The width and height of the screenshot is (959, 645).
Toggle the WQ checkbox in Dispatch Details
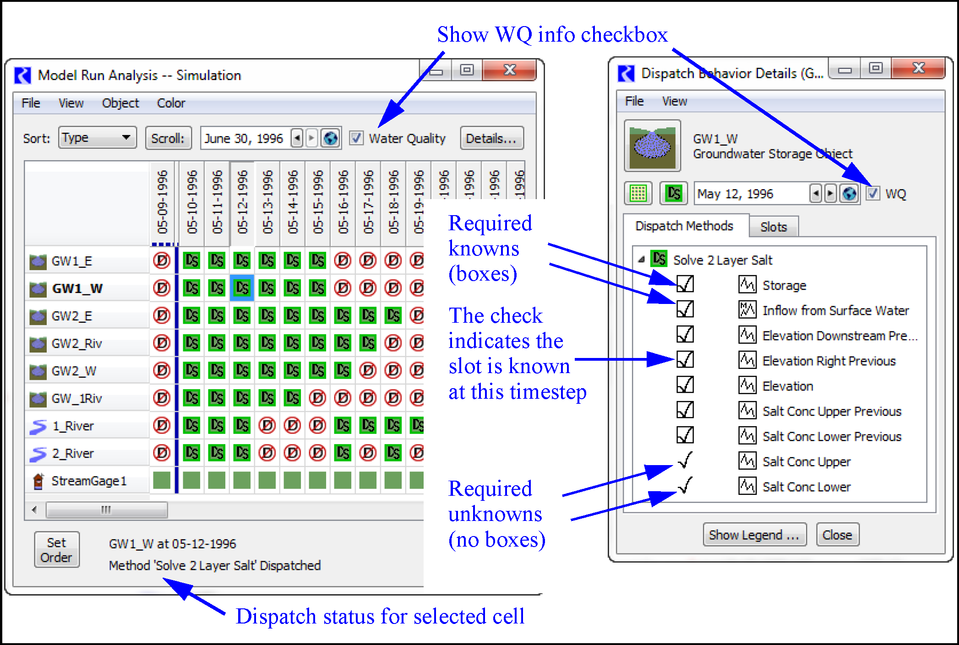click(x=873, y=194)
